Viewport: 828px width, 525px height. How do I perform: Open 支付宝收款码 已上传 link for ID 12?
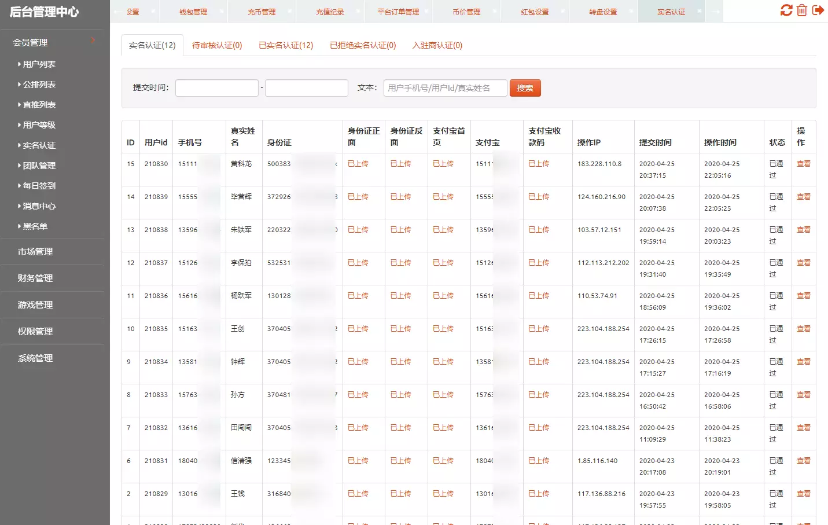pos(539,263)
